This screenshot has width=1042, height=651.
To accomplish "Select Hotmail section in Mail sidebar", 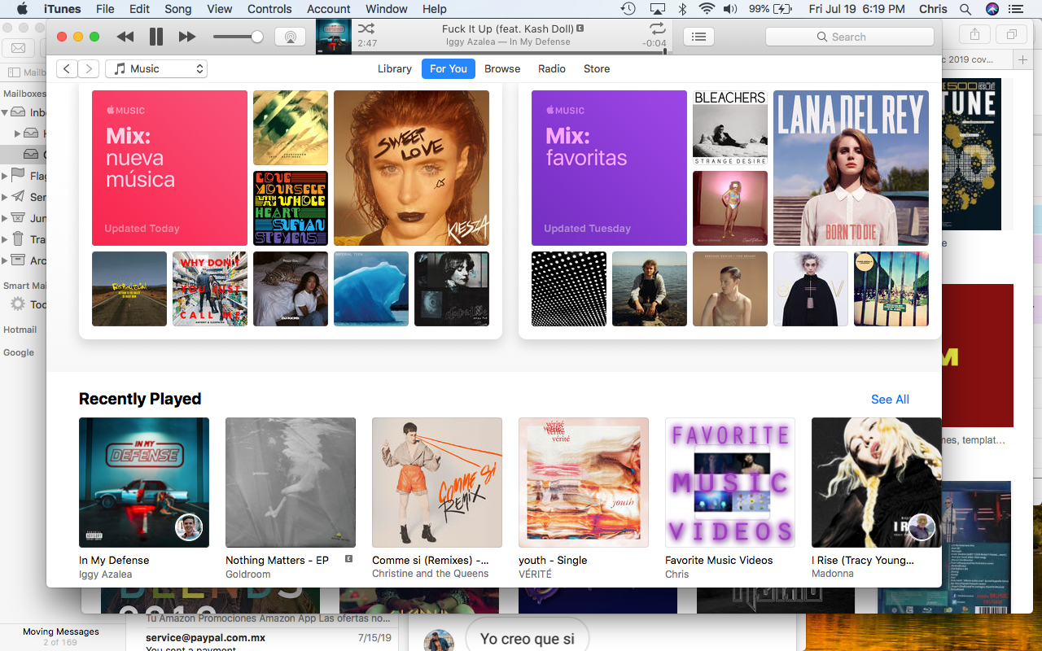I will (x=20, y=330).
